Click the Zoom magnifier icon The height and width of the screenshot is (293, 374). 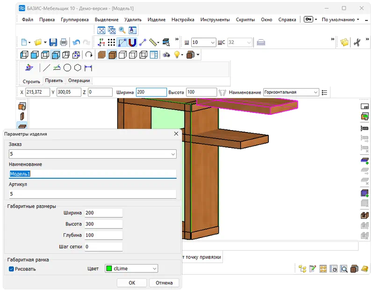[x=122, y=30]
